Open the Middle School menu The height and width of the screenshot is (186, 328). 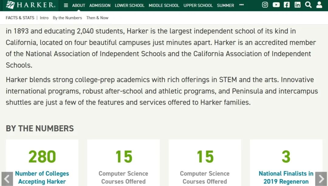tap(164, 5)
